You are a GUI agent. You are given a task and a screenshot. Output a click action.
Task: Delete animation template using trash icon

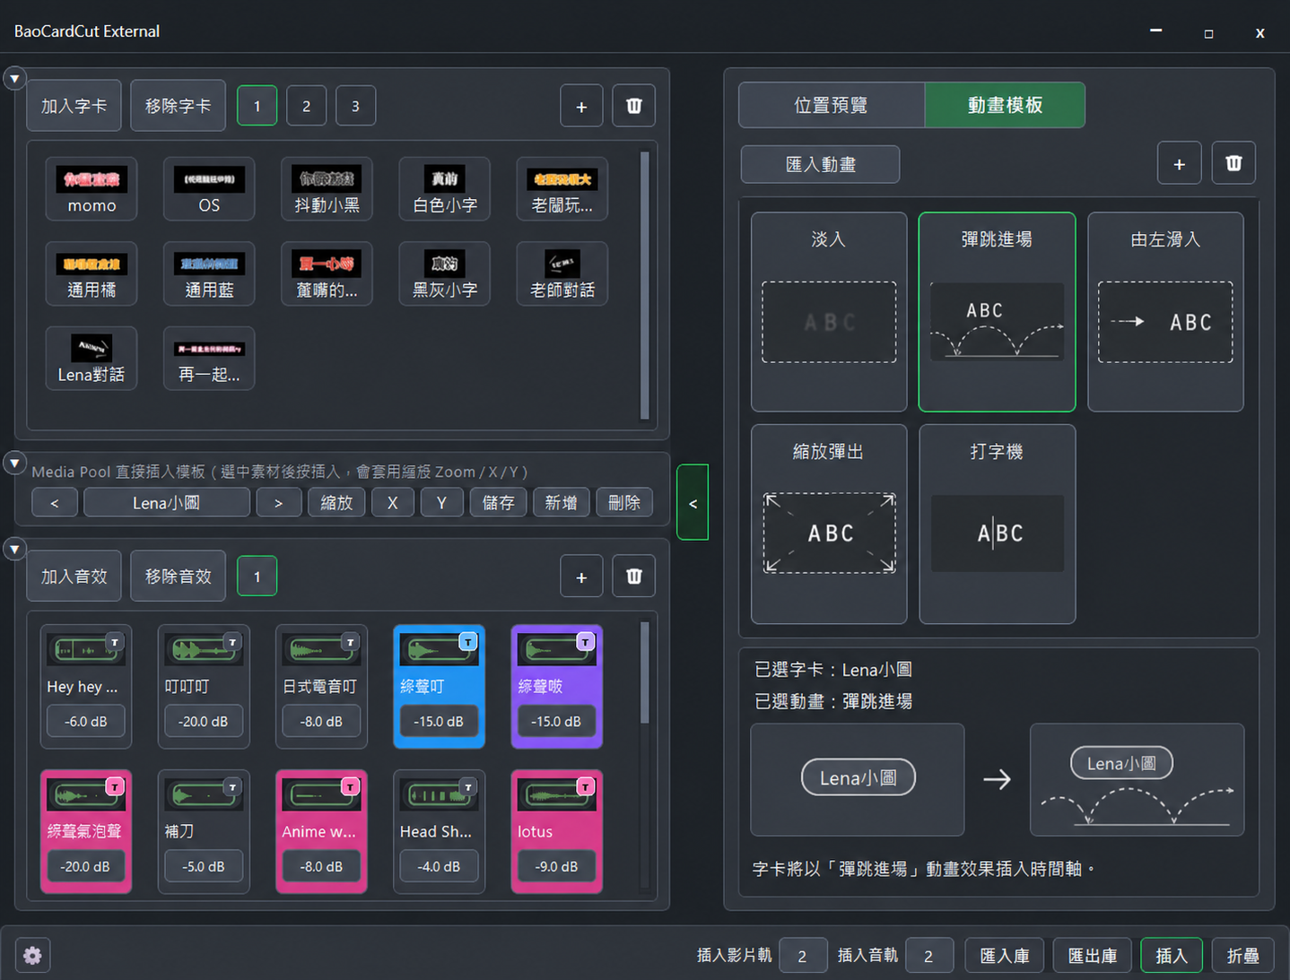coord(1233,163)
